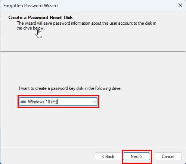186x164 pixels.
Task: Click the 'Password Reset' words in the heading
Action: [45, 18]
